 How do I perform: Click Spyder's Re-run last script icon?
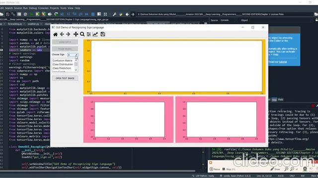tap(56, 14)
